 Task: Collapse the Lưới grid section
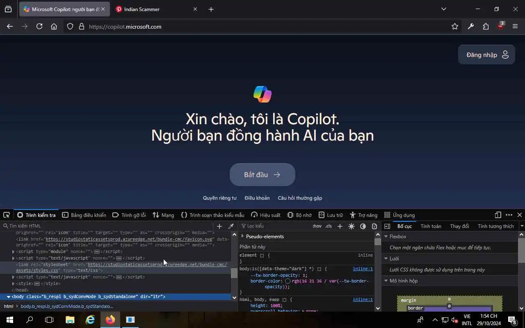(386, 258)
